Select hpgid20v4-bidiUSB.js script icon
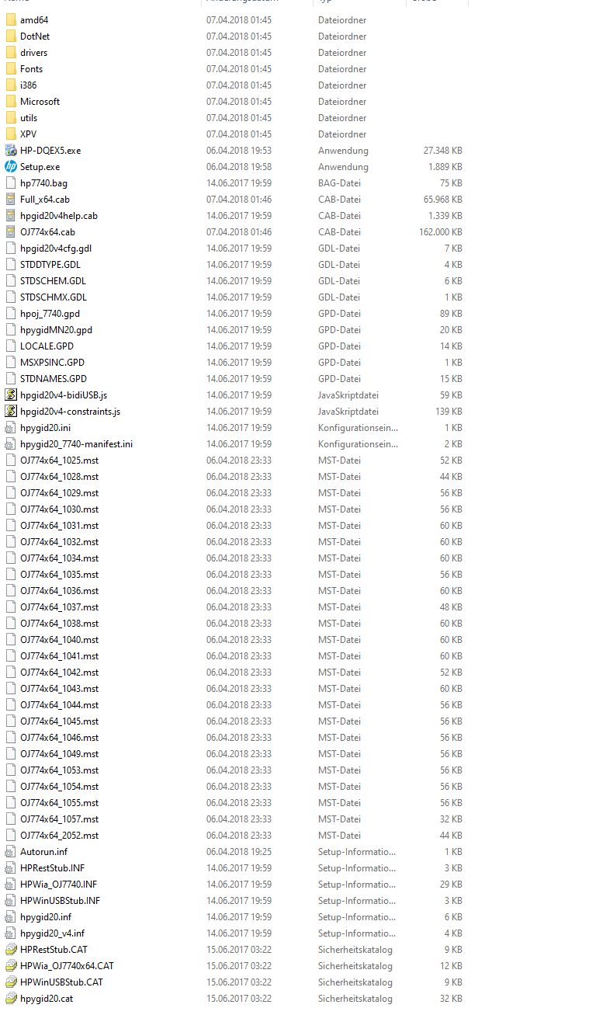Viewport: 606px width, 1015px height. pyautogui.click(x=11, y=395)
